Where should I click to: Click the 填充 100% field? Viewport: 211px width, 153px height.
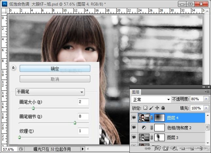(x=197, y=108)
